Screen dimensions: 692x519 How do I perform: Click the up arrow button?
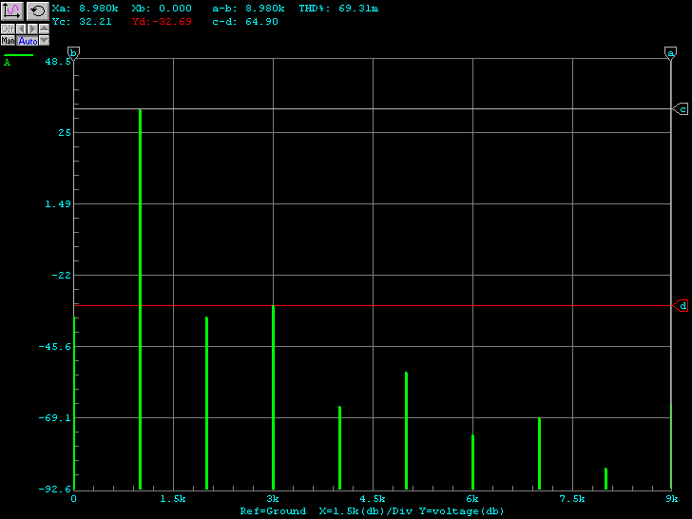click(44, 29)
